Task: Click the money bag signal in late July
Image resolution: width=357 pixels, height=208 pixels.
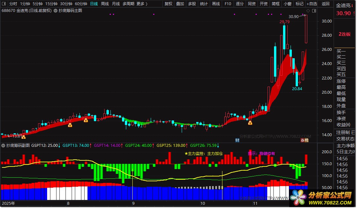Action: [x=70, y=125]
